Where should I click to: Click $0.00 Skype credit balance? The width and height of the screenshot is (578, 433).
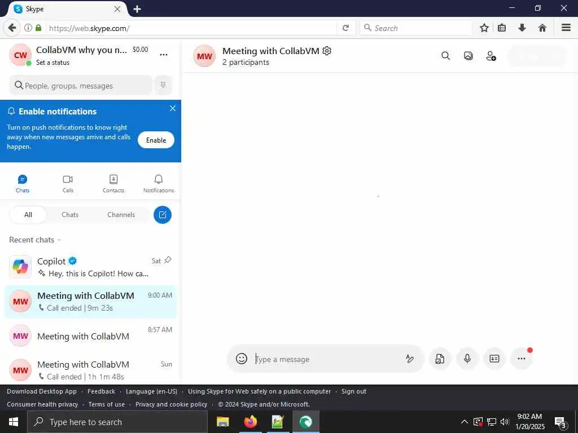pos(141,50)
